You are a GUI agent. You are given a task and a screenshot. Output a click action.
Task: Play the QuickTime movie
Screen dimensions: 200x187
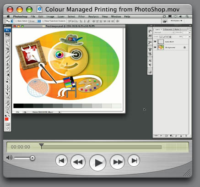[x=97, y=163]
